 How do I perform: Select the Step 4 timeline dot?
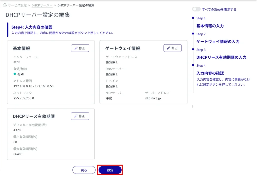[193, 65]
